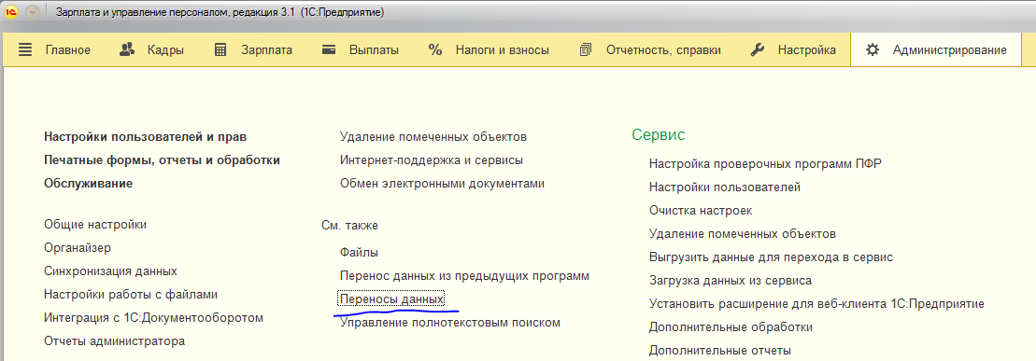
Task: Open Управление полнотекстовым поиском
Action: tap(450, 323)
